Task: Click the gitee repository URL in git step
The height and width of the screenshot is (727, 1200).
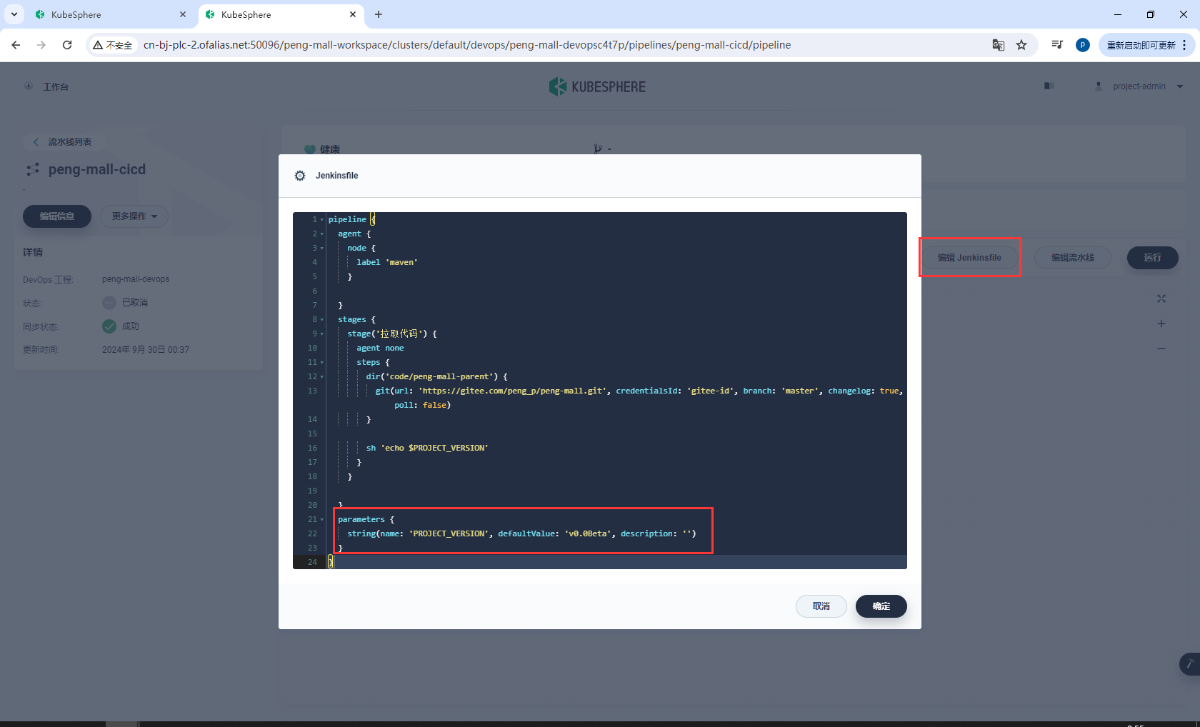Action: pos(513,391)
